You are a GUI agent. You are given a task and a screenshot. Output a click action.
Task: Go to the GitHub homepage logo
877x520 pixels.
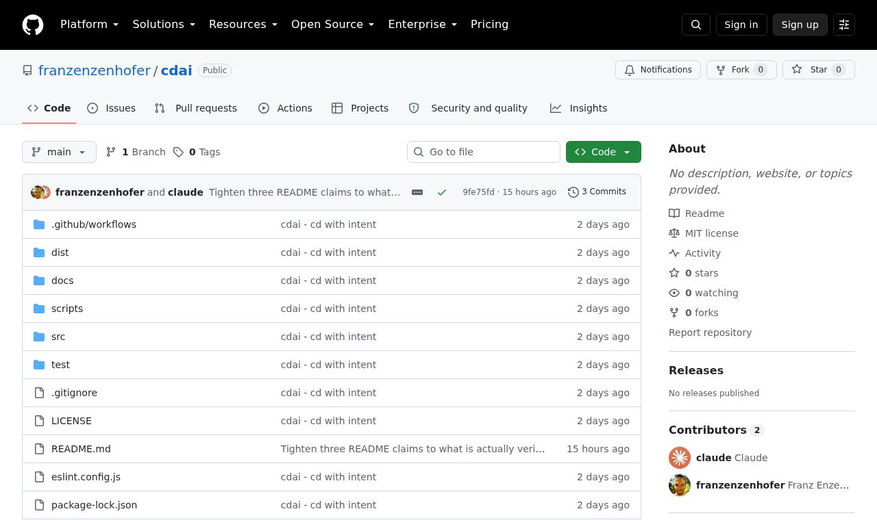pyautogui.click(x=33, y=25)
